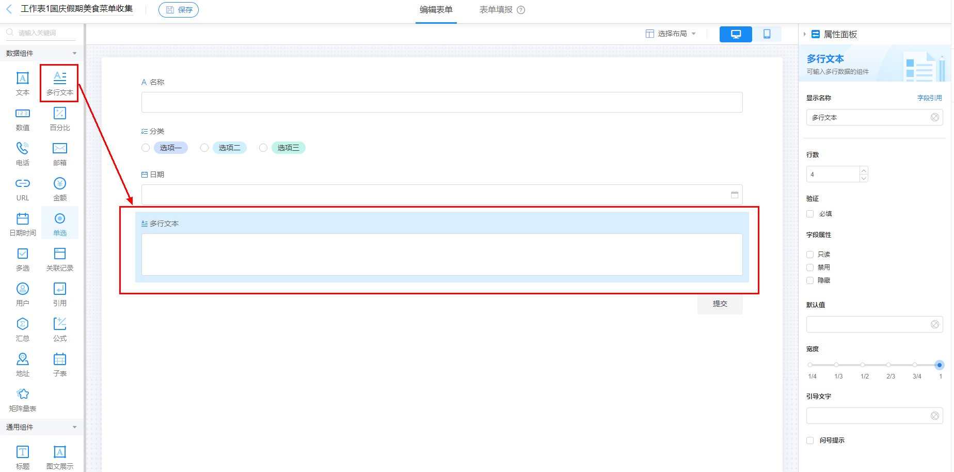Clear the 默认值 input
954x472 pixels.
coord(935,324)
